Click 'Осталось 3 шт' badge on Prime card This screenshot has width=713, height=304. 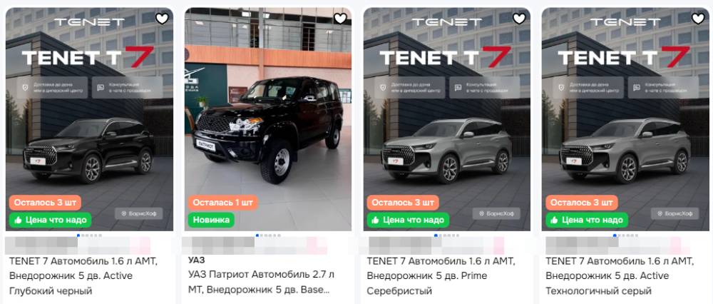pos(403,203)
